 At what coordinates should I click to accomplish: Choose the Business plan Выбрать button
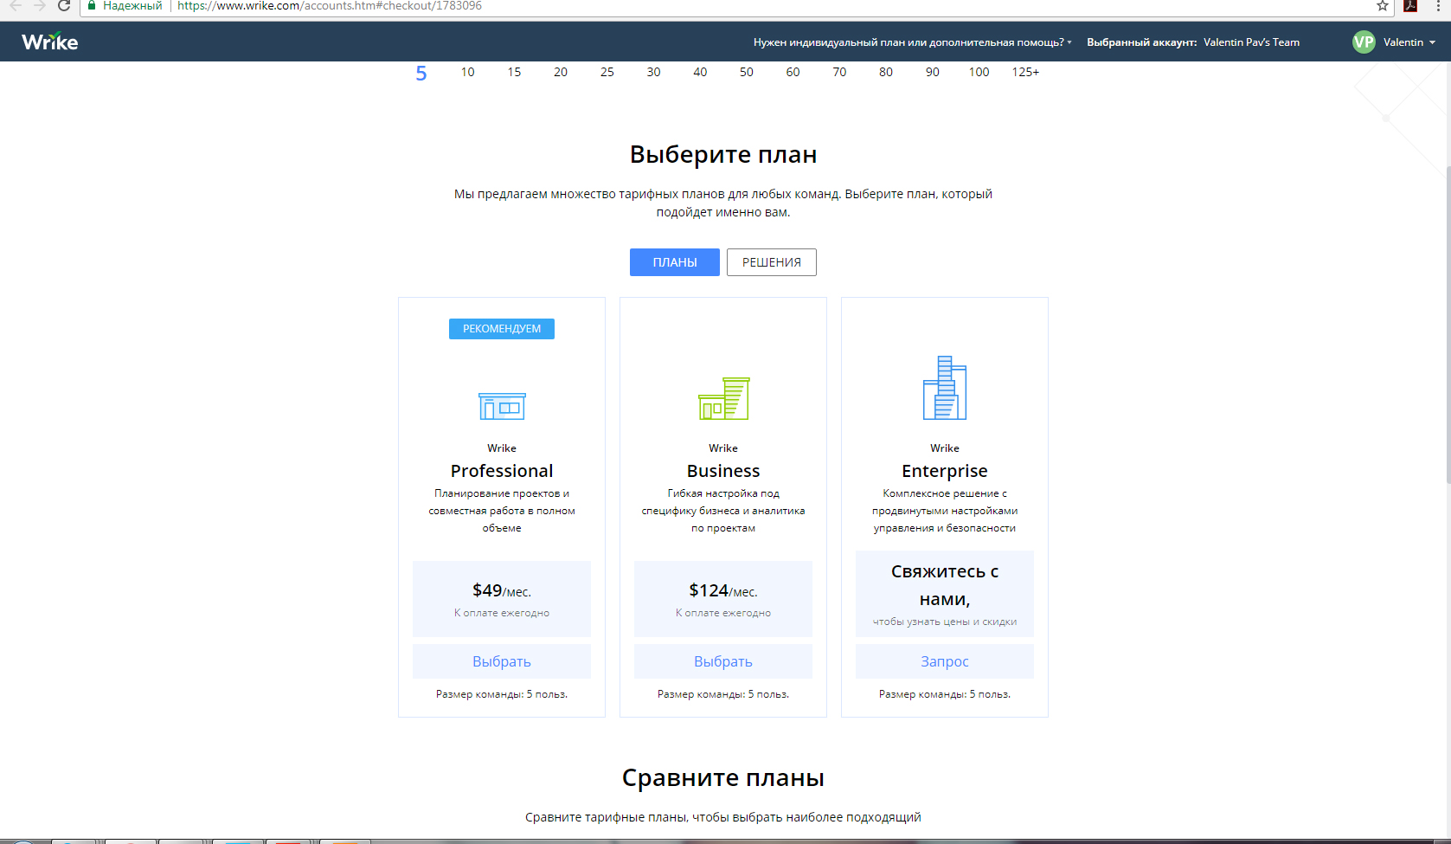(723, 661)
